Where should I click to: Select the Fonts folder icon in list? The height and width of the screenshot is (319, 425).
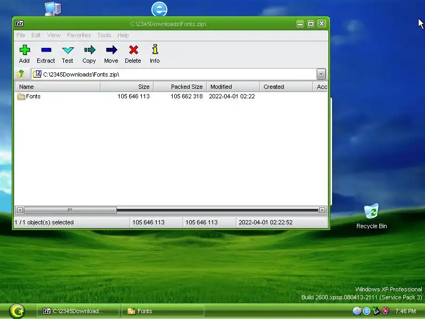click(21, 97)
